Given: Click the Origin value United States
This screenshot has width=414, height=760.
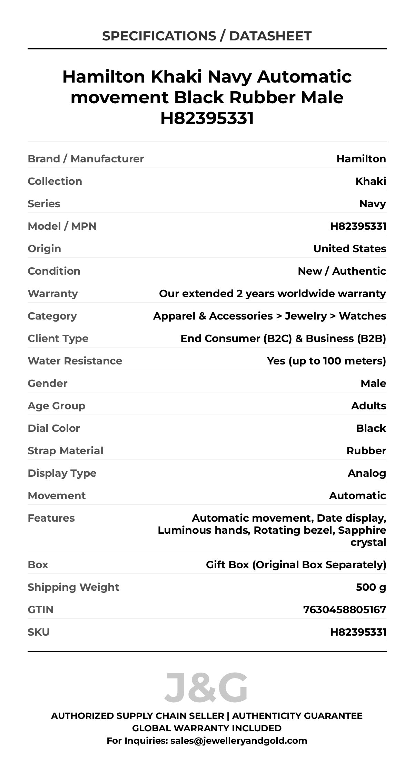Looking at the screenshot, I should pyautogui.click(x=349, y=249).
